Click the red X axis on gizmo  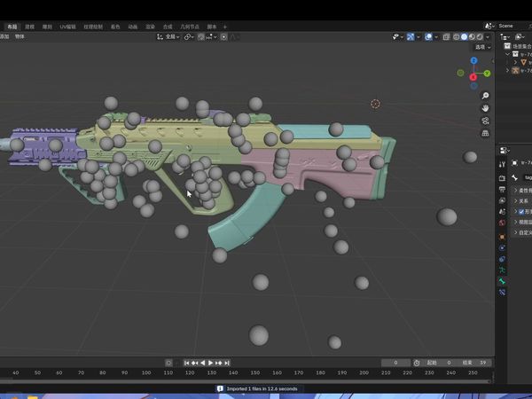pos(473,77)
